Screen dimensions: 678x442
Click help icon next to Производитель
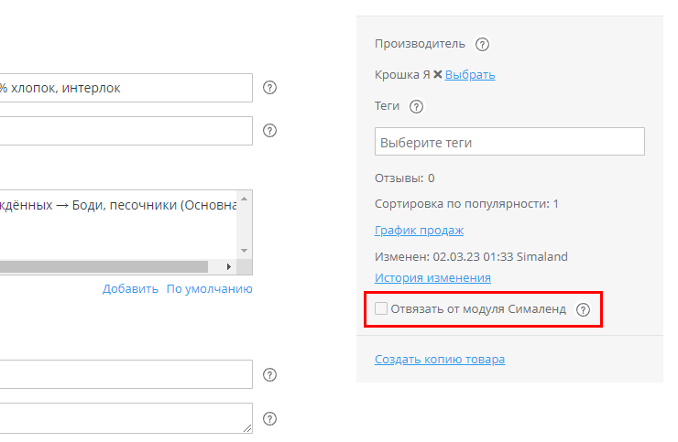(483, 44)
